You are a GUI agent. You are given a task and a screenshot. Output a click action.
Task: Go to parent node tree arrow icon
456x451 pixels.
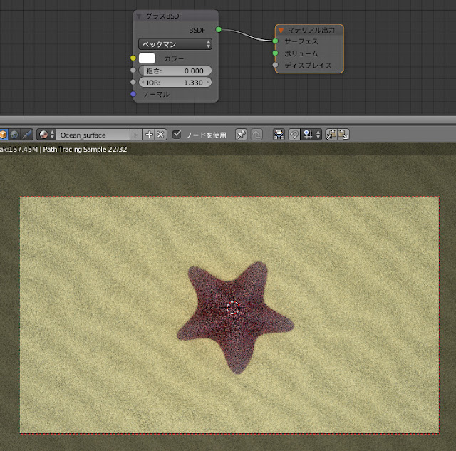[x=256, y=135]
